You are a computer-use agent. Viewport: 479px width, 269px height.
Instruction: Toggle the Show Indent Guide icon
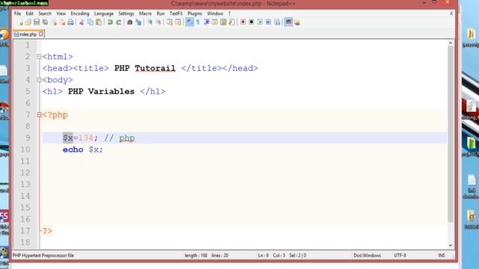[x=207, y=22]
